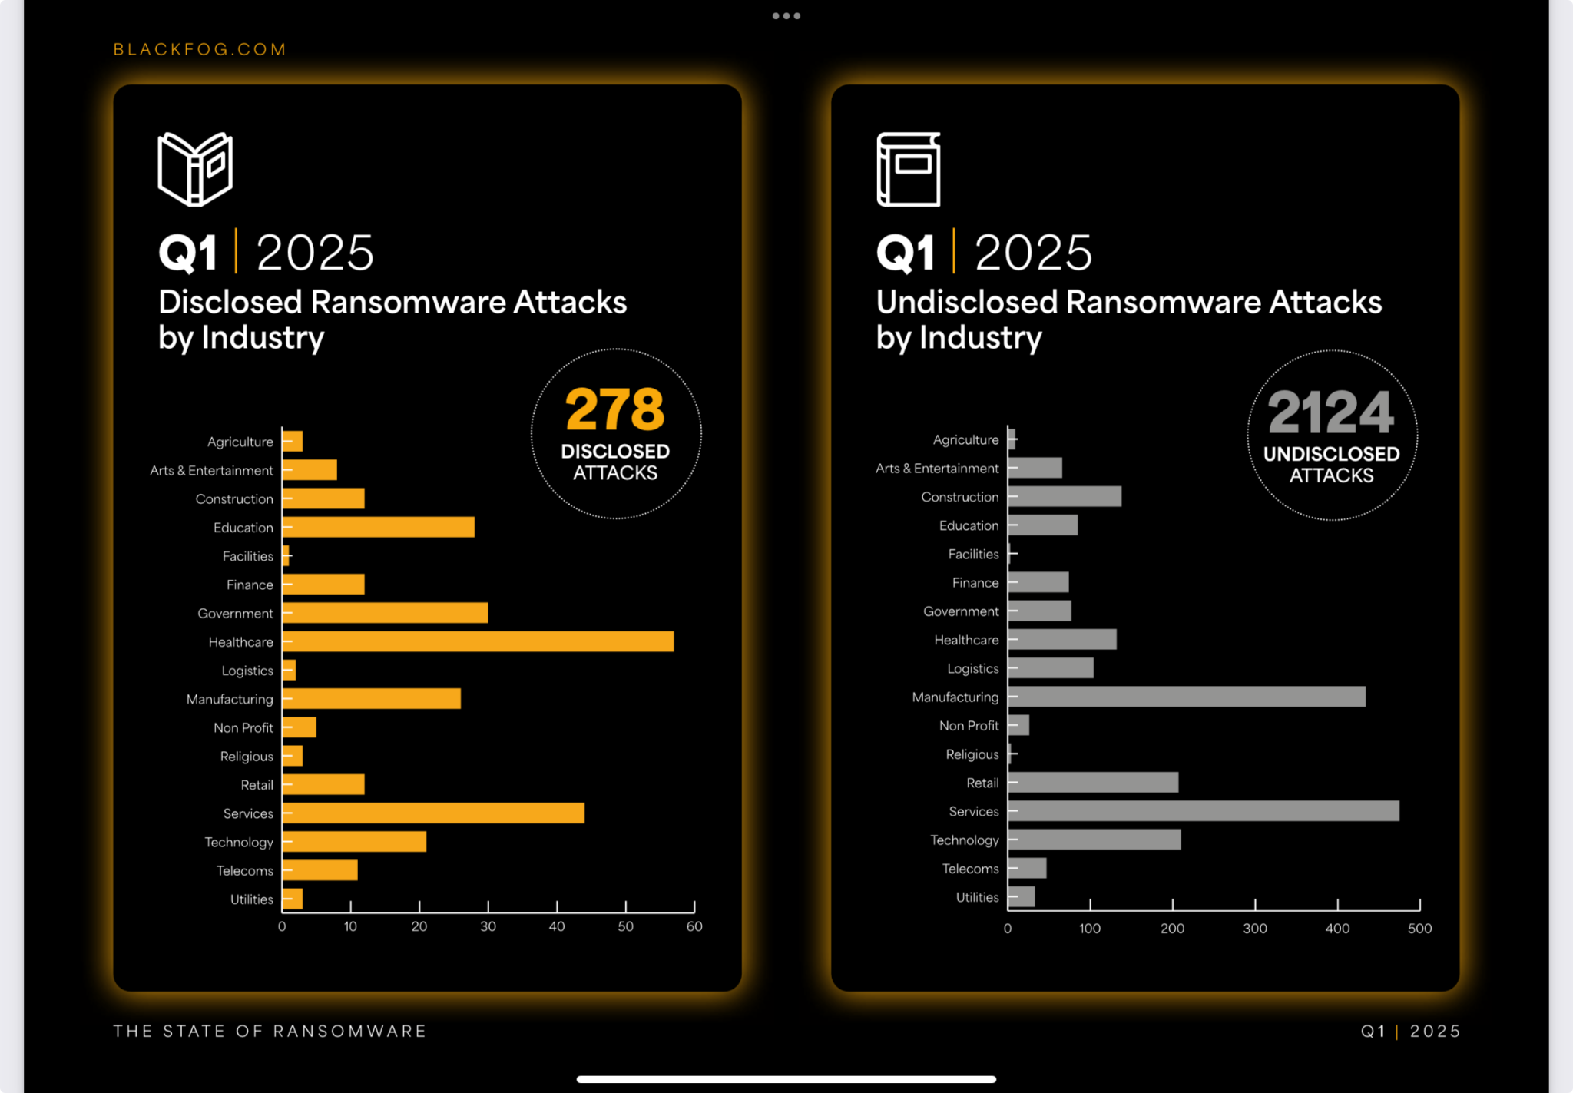Click the Government label in disclosed chart
Viewport: 1573px width, 1093px height.
click(235, 613)
